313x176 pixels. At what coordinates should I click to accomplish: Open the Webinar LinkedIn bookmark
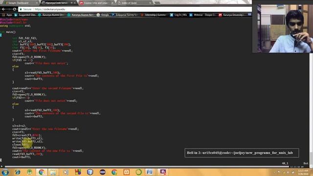[202, 15]
